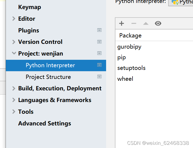Click the add package plus icon

(x=122, y=23)
